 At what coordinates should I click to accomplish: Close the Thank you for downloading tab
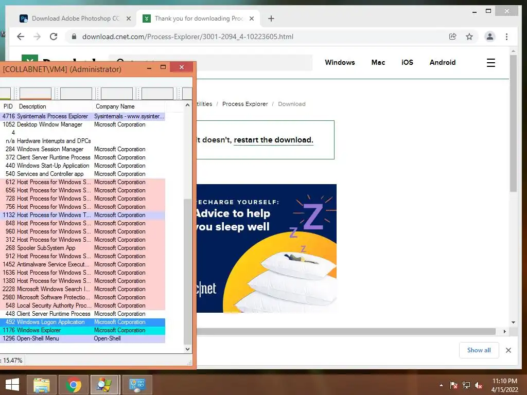click(x=251, y=19)
